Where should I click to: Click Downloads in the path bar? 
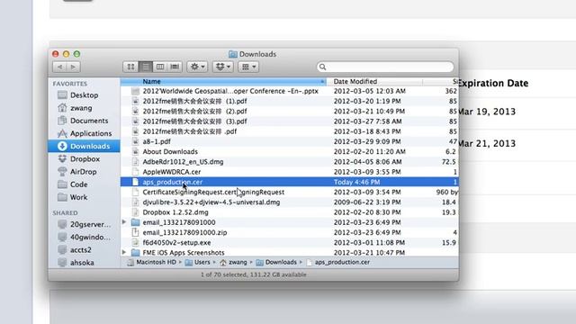click(276, 262)
